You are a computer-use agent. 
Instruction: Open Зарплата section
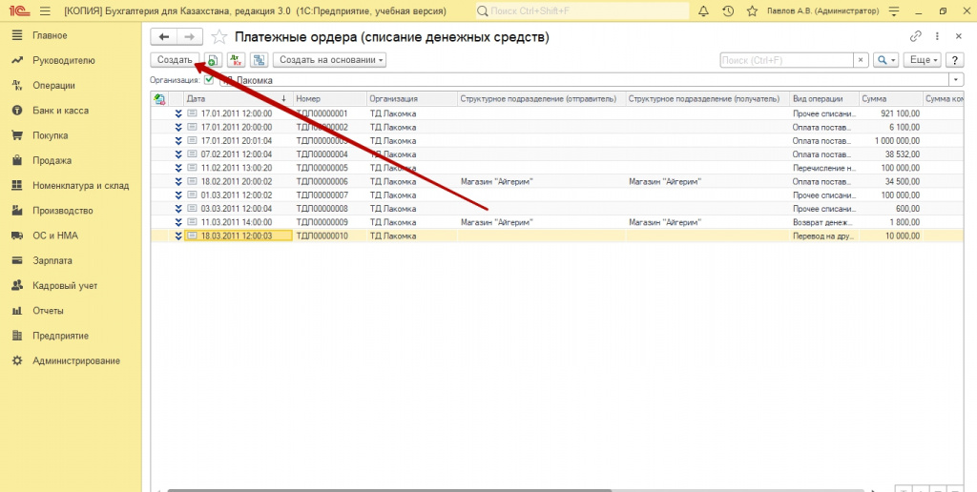click(x=52, y=260)
